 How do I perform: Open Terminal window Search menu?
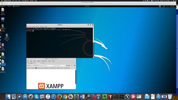click(x=37, y=27)
